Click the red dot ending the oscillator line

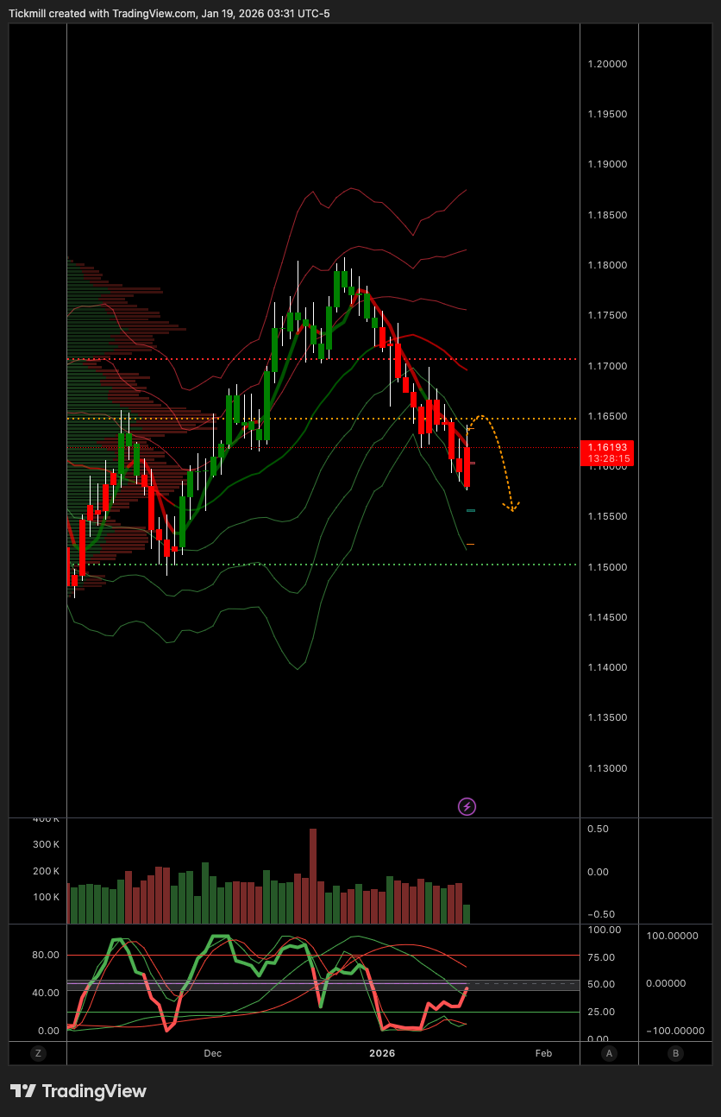pyautogui.click(x=467, y=988)
